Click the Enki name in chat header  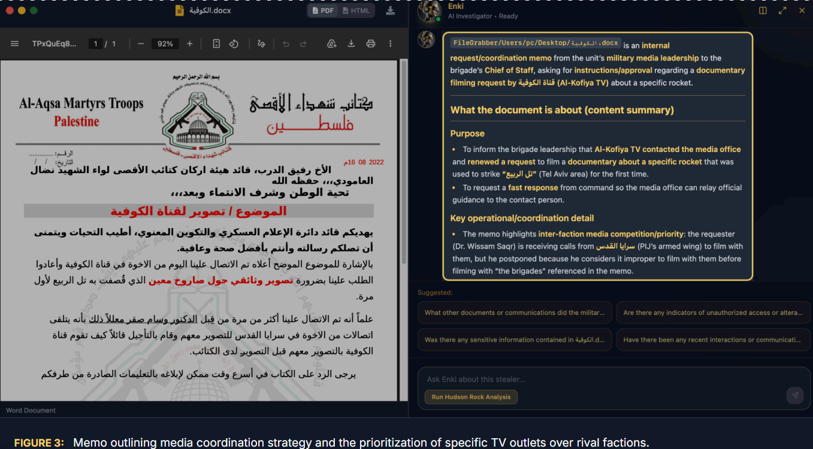tap(456, 6)
